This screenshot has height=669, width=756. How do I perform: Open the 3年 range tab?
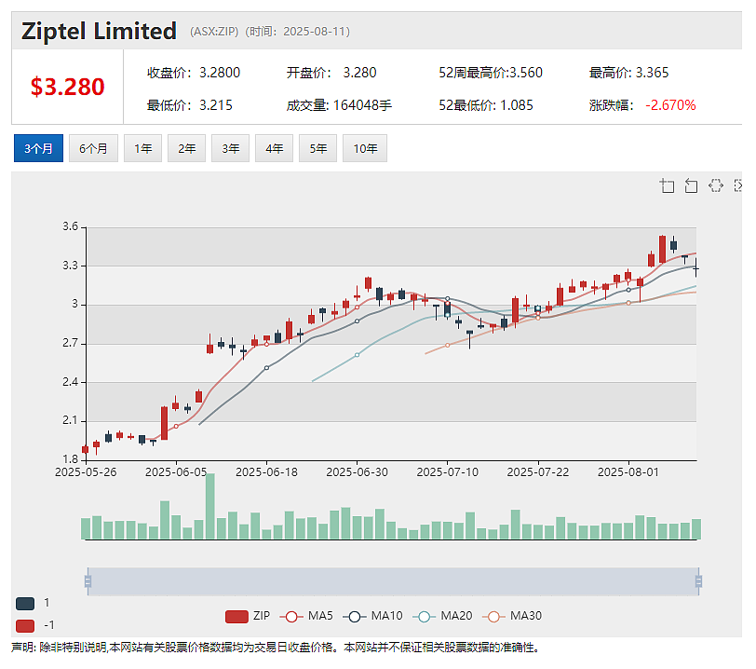click(x=230, y=148)
